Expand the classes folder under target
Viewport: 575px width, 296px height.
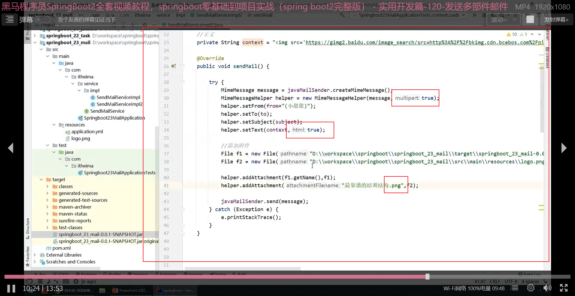coord(47,187)
